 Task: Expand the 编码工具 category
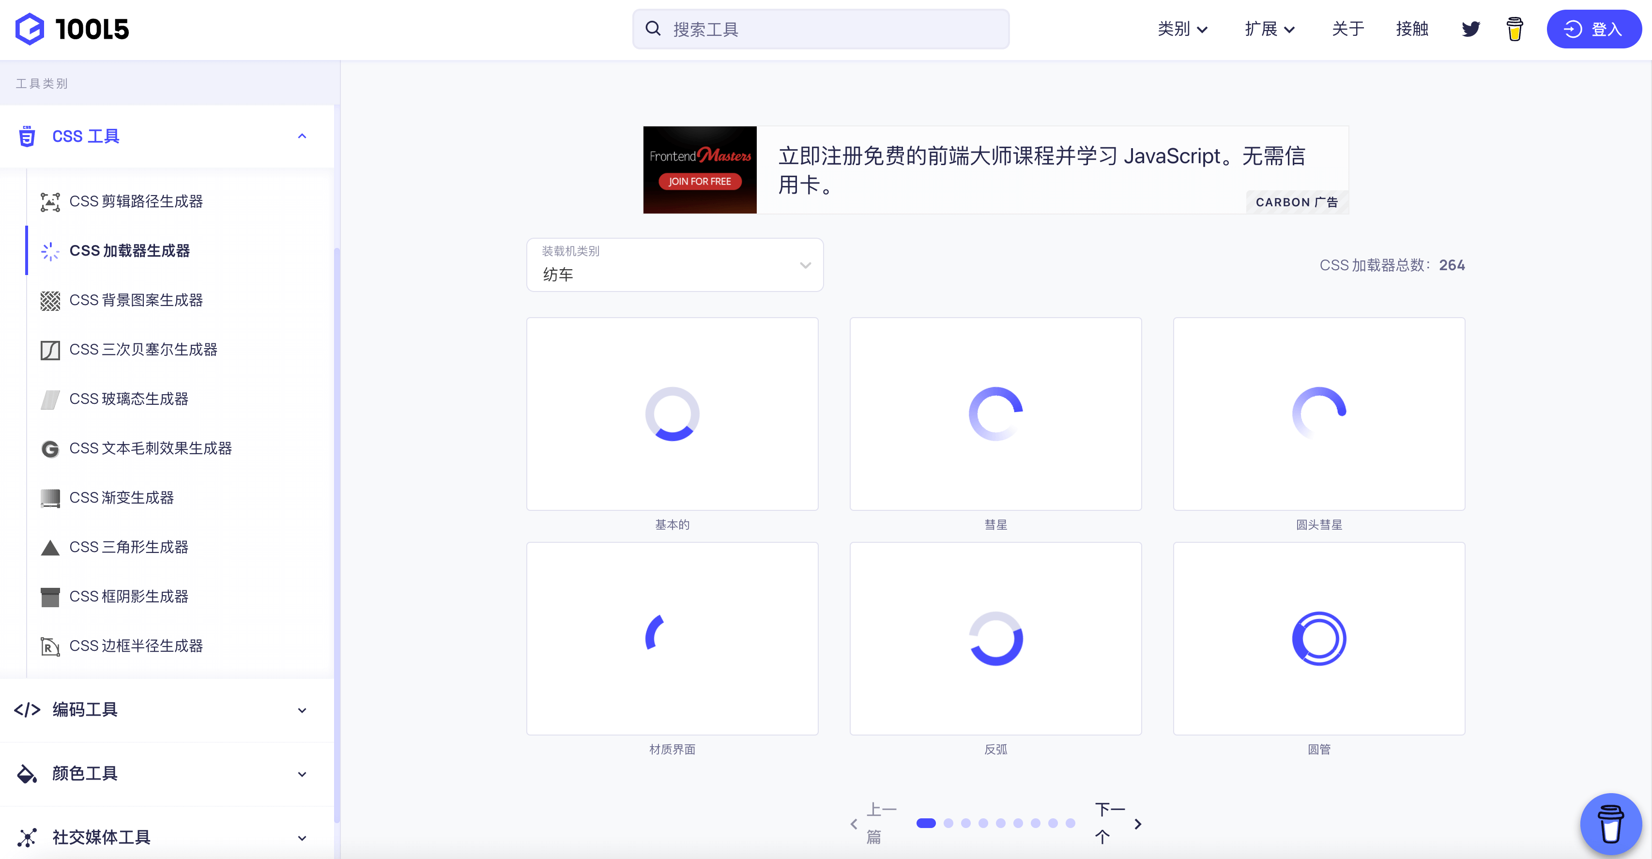(302, 710)
